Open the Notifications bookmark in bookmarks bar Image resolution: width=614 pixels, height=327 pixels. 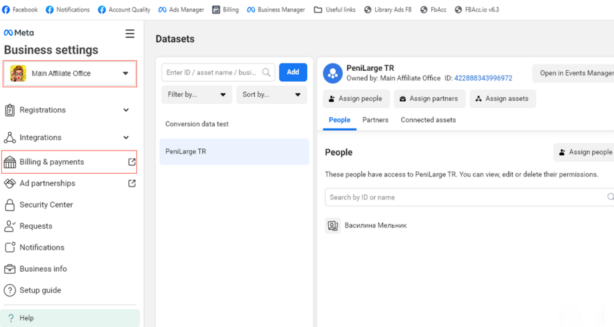pyautogui.click(x=68, y=10)
